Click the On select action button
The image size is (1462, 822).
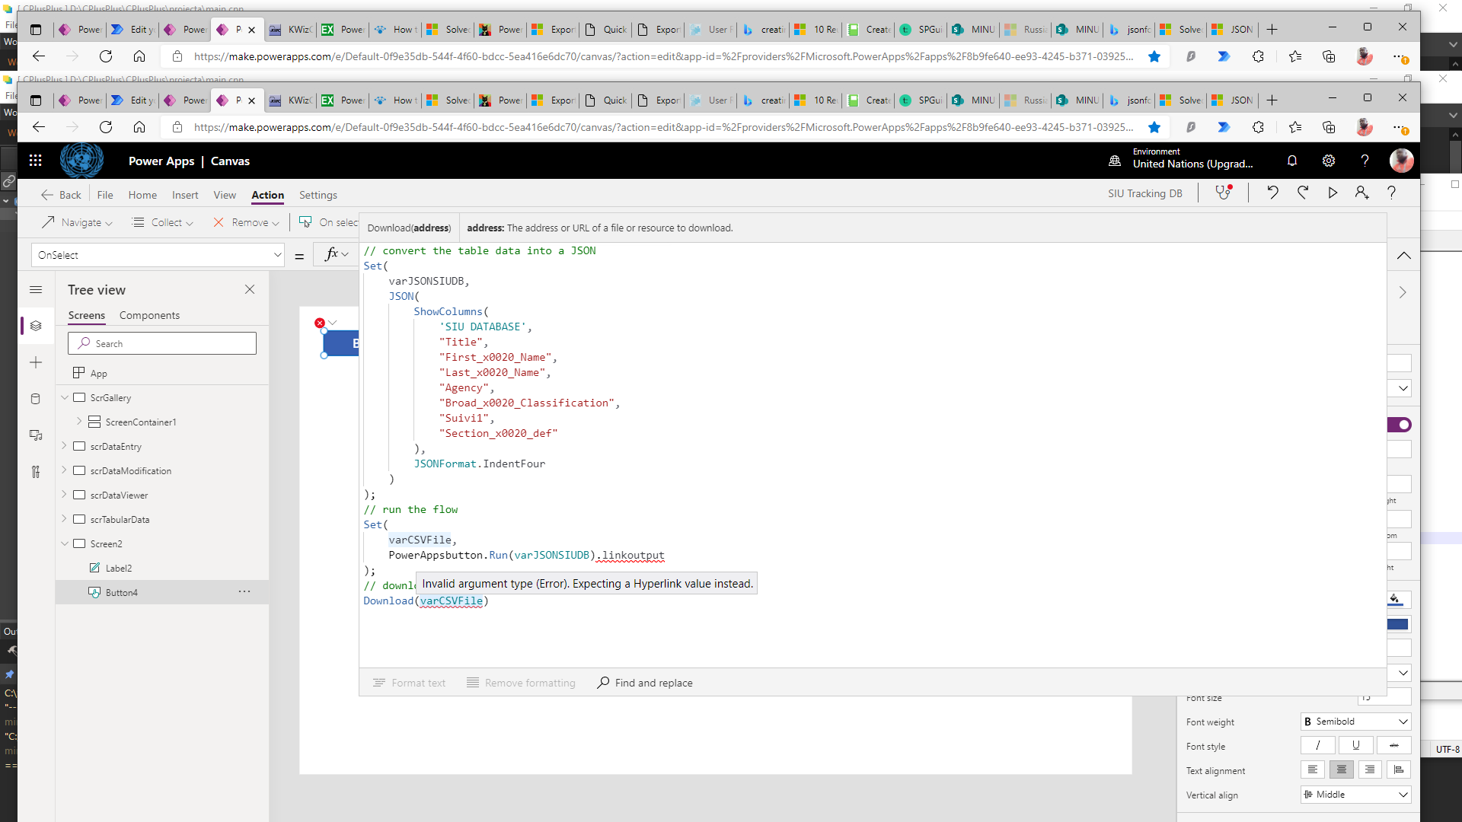[328, 222]
